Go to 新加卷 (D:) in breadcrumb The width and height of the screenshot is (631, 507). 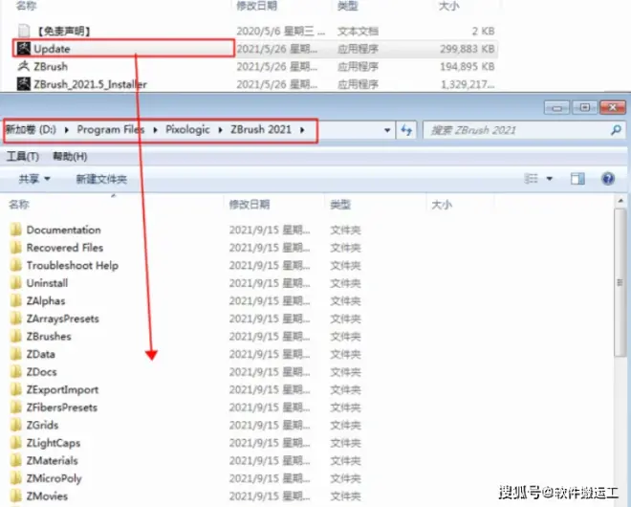31,130
